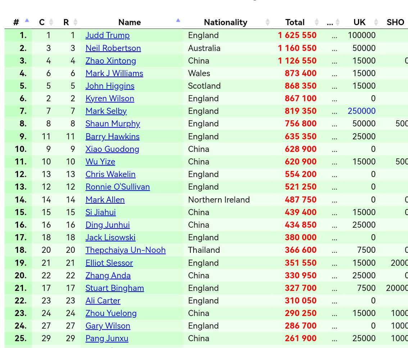The height and width of the screenshot is (348, 408).
Task: Open Zhao Xintong profile link
Action: pos(110,60)
